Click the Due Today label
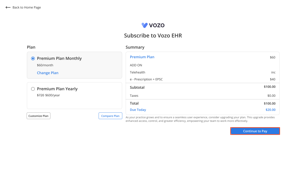This screenshot has width=306, height=172. [x=138, y=110]
